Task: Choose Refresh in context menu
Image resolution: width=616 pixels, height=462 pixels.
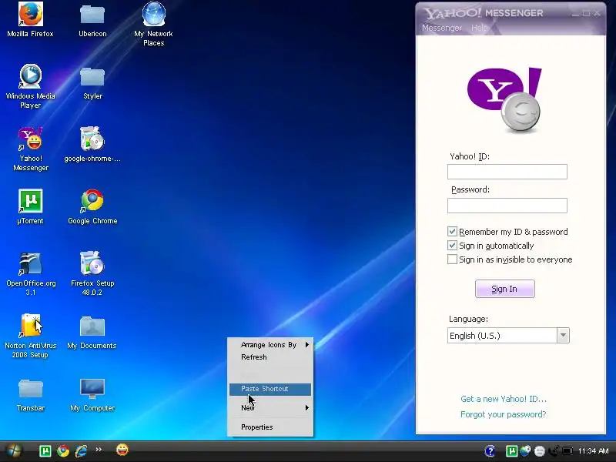Action: pos(271,357)
